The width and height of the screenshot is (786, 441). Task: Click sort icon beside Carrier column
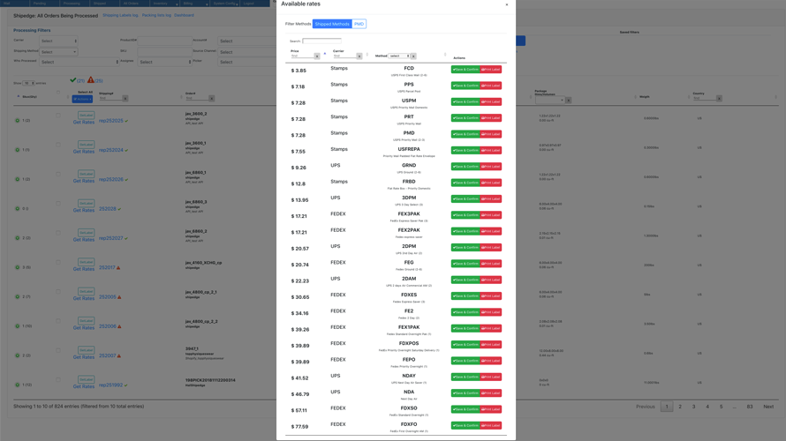367,54
